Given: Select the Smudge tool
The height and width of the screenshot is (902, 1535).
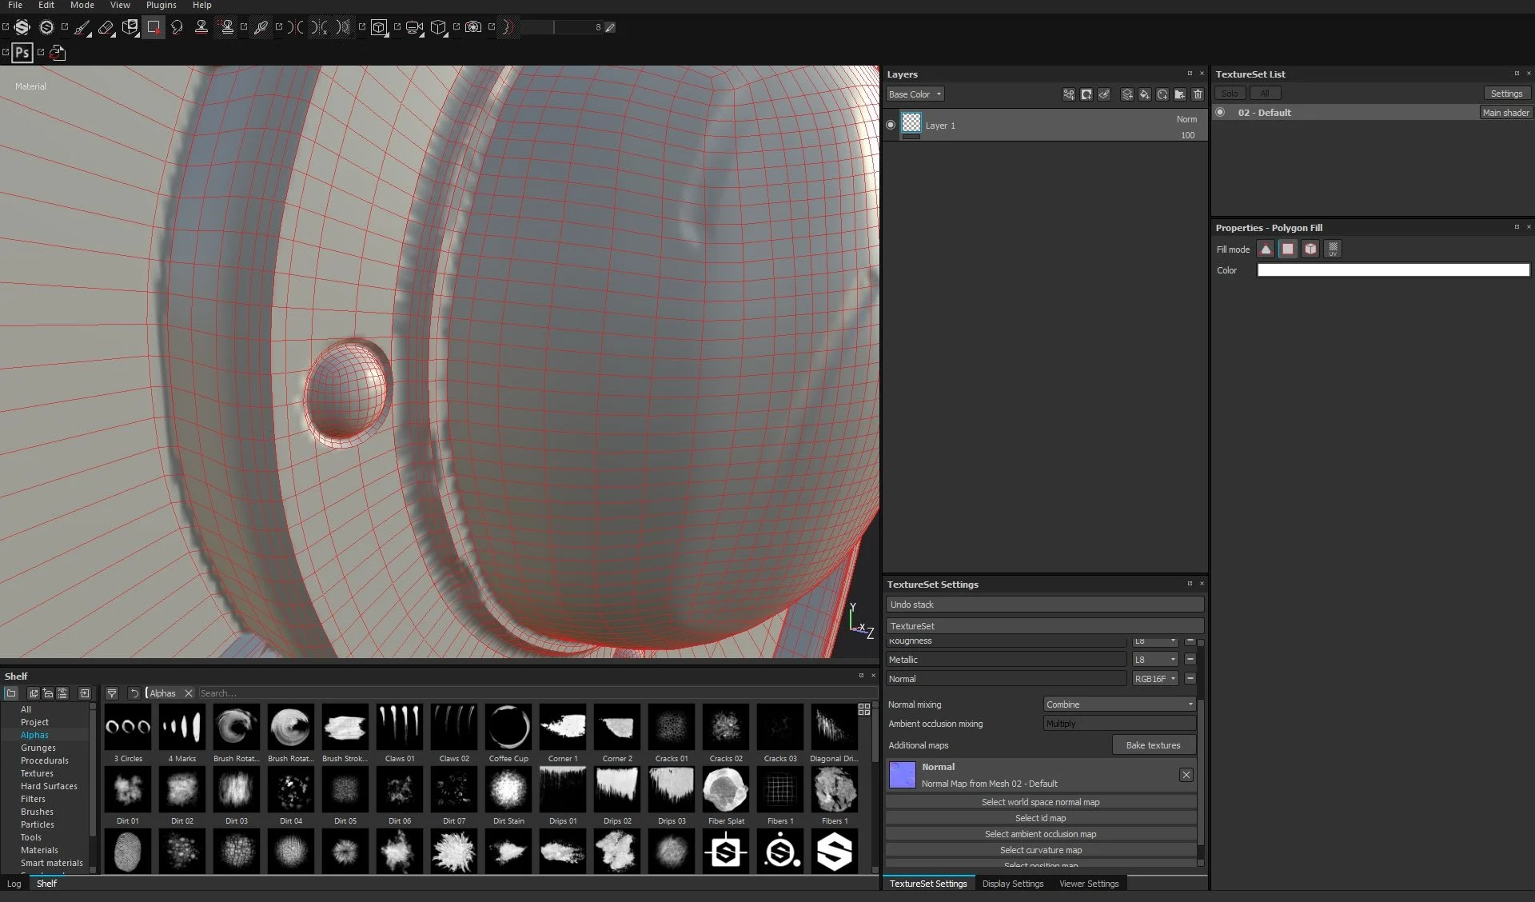Looking at the screenshot, I should point(177,27).
